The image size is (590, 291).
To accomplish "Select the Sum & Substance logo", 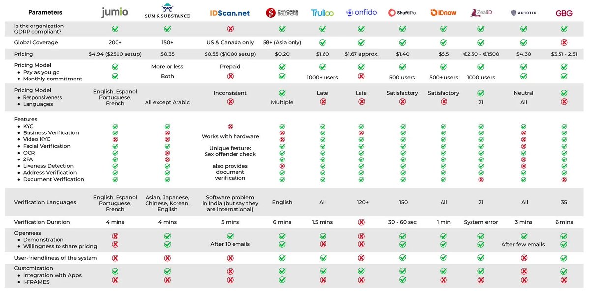I will [x=167, y=11].
